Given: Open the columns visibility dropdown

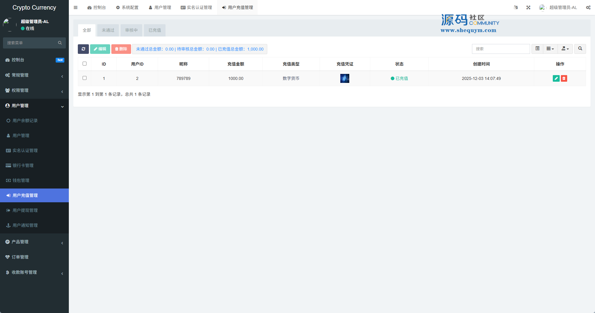Looking at the screenshot, I should point(550,49).
